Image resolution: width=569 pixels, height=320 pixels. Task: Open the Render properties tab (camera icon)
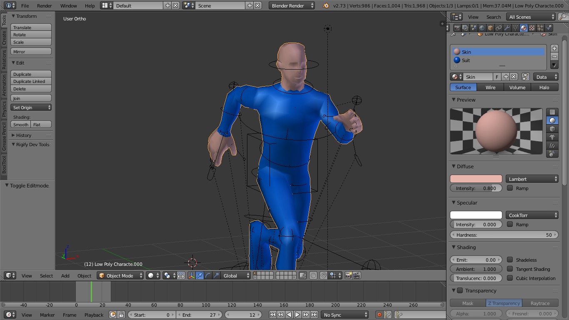coord(457,28)
